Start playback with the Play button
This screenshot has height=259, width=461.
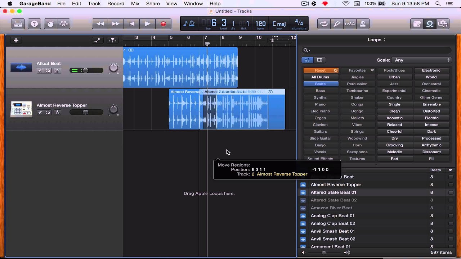pos(148,24)
